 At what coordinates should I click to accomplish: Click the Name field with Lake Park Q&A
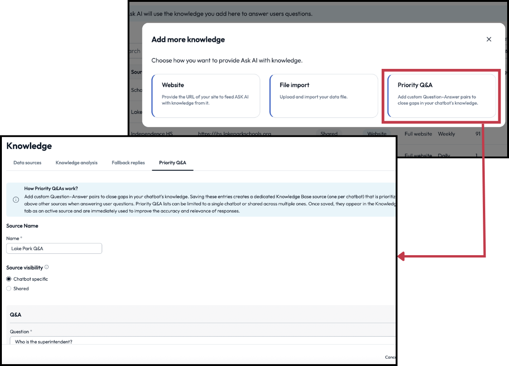click(x=54, y=249)
